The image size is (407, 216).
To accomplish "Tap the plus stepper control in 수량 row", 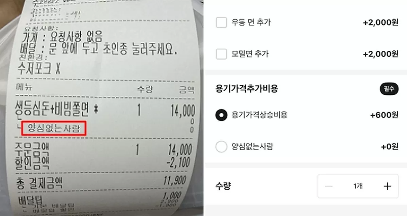I will pos(387,186).
